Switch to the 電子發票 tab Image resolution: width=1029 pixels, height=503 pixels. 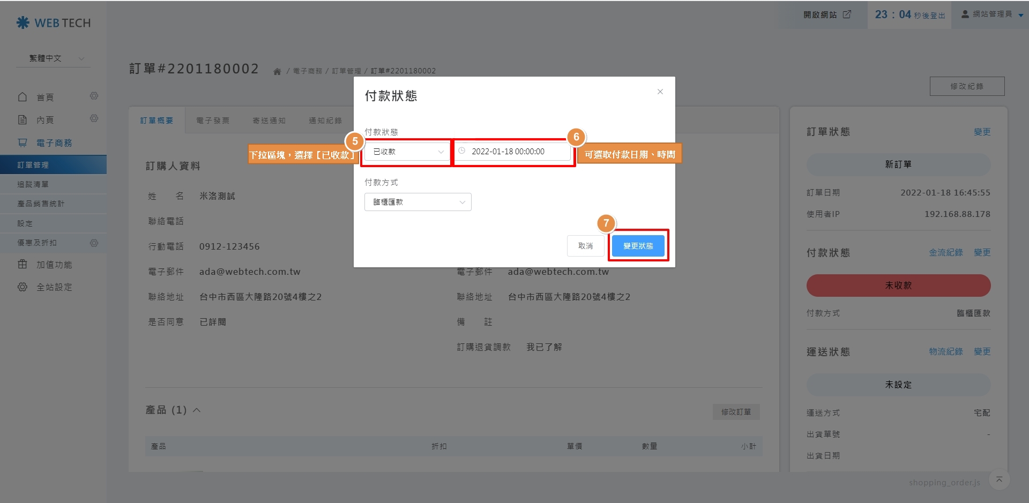tap(213, 121)
